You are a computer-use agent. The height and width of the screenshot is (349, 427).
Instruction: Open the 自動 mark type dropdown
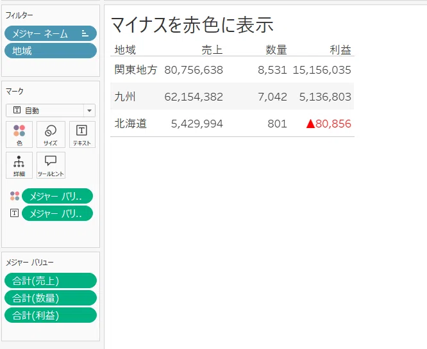[x=51, y=110]
